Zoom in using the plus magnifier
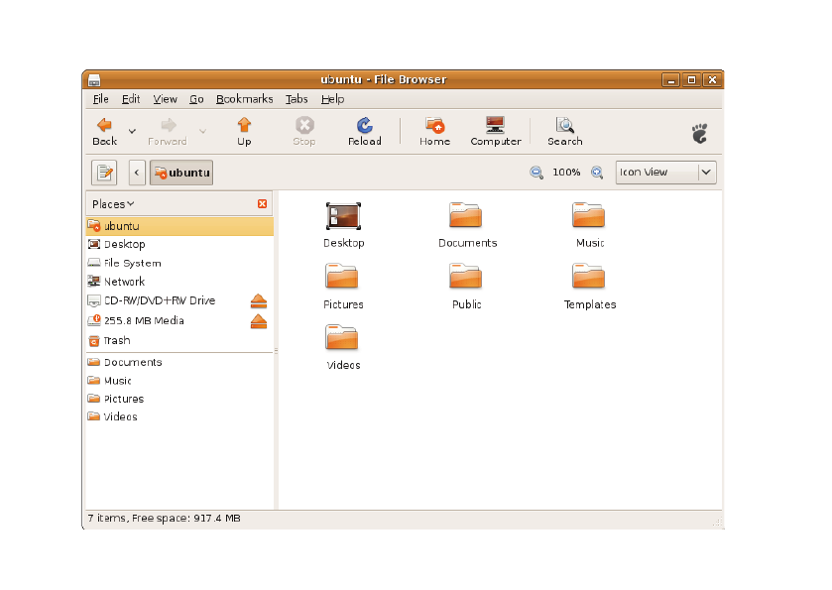Screen dimensions: 832x590 597,173
